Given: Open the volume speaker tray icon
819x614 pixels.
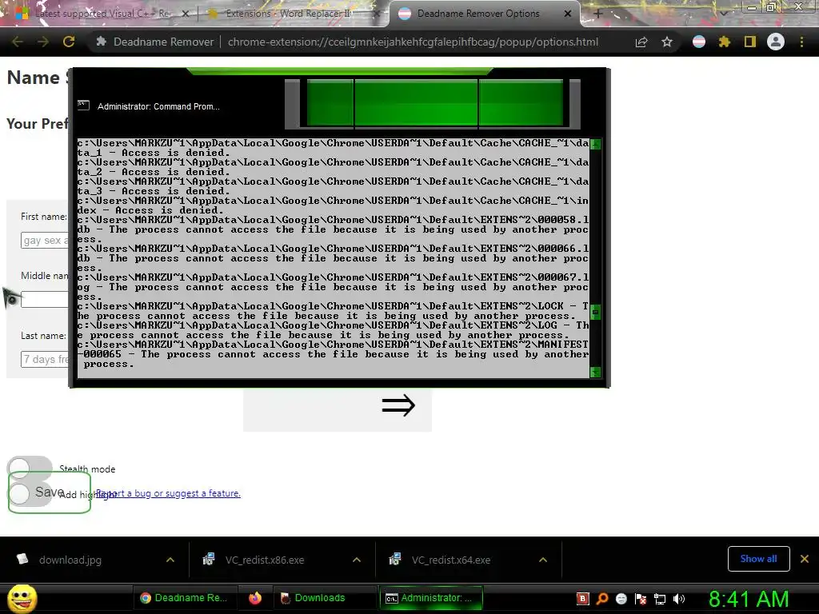Looking at the screenshot, I should coord(679,599).
